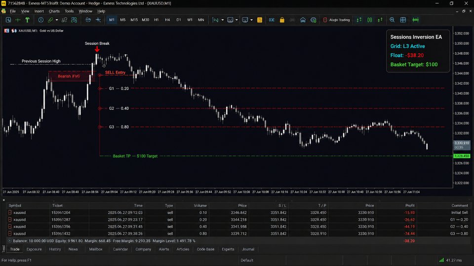474x266 pixels.
Task: Click the tile windows grid icon
Action: coord(403,20)
